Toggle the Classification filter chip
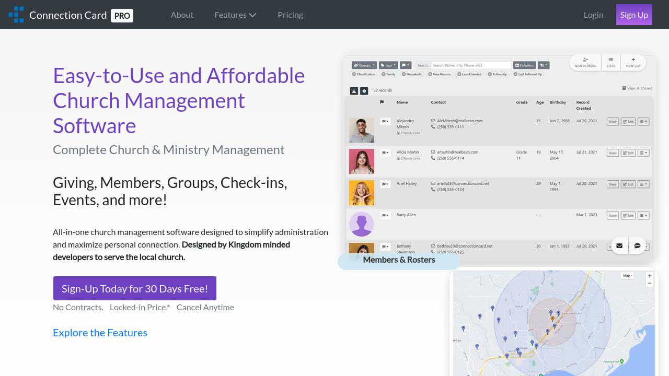 point(364,74)
